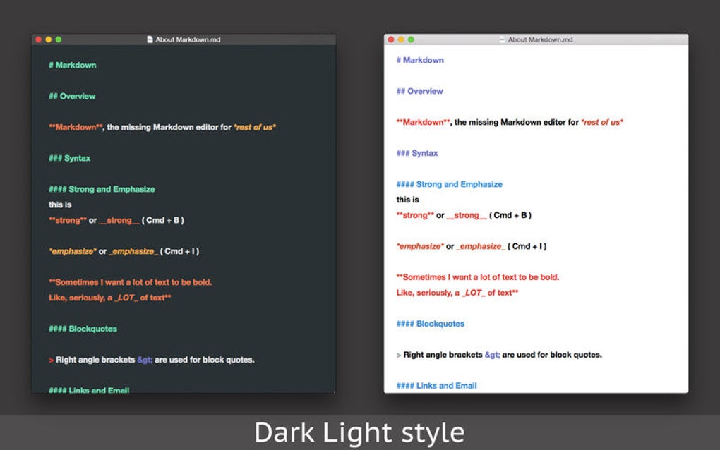
Task: Click '#### Strong and Emphasize' in light editor
Action: pyautogui.click(x=449, y=184)
